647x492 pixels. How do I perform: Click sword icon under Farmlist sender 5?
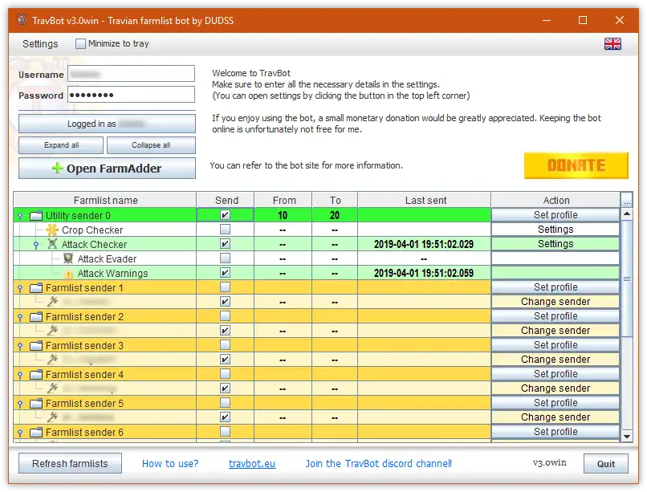point(52,417)
